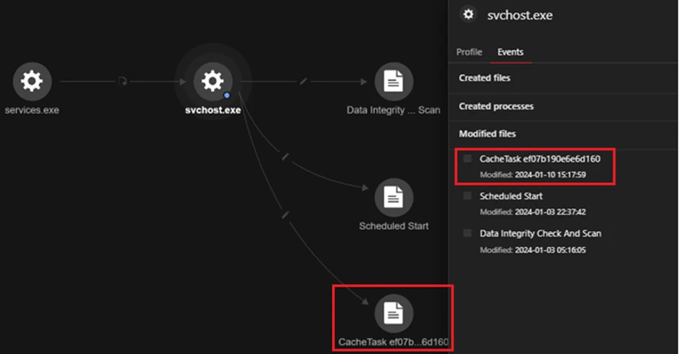Select the CacheTask file node in graph

394,313
